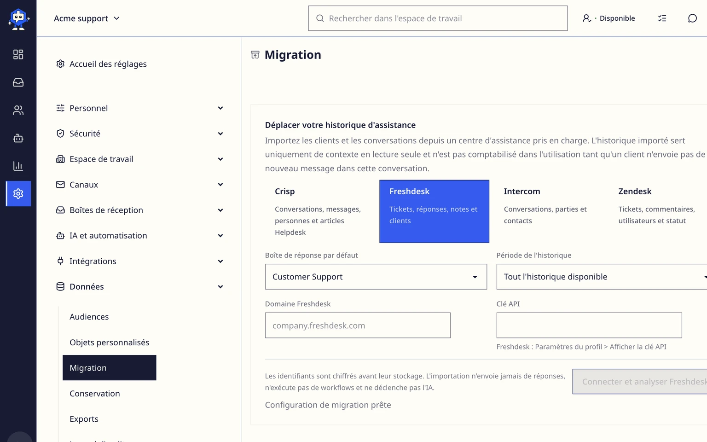Open the Boîte de réponse par défaut dropdown

pyautogui.click(x=376, y=277)
